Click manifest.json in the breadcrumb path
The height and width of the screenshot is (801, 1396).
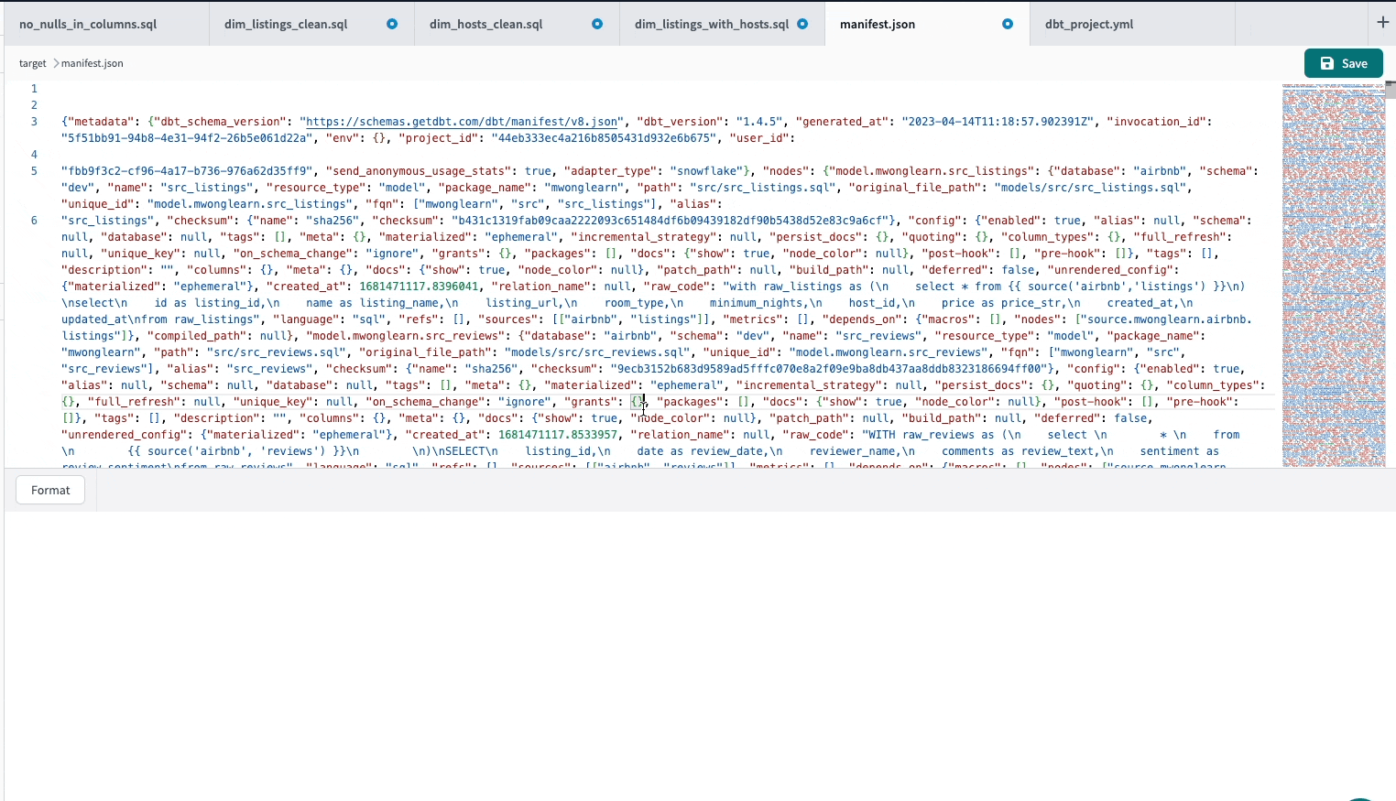(92, 63)
